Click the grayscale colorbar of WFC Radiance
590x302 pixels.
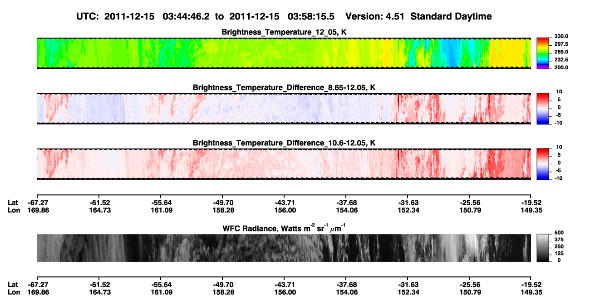(x=543, y=248)
